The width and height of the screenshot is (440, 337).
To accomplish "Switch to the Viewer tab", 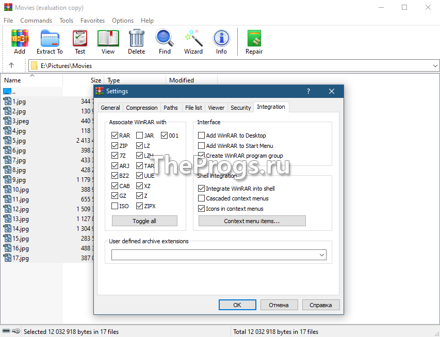I will [x=216, y=108].
